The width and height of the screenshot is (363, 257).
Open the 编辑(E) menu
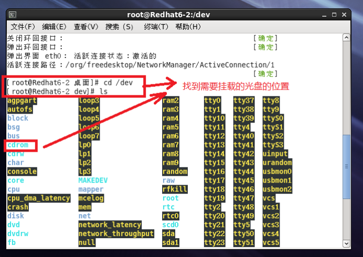(x=54, y=27)
